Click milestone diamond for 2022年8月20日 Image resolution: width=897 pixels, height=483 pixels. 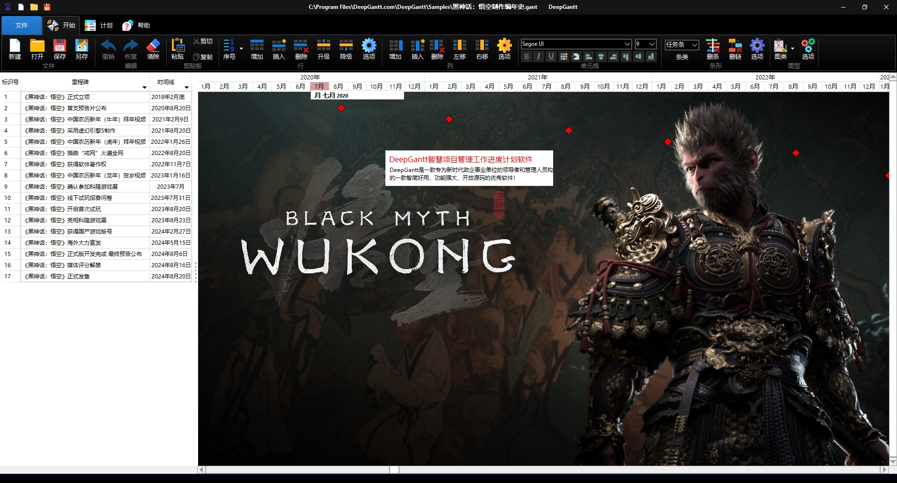pyautogui.click(x=796, y=153)
